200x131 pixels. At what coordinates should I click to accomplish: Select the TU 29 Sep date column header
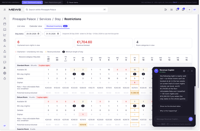click(x=48, y=59)
